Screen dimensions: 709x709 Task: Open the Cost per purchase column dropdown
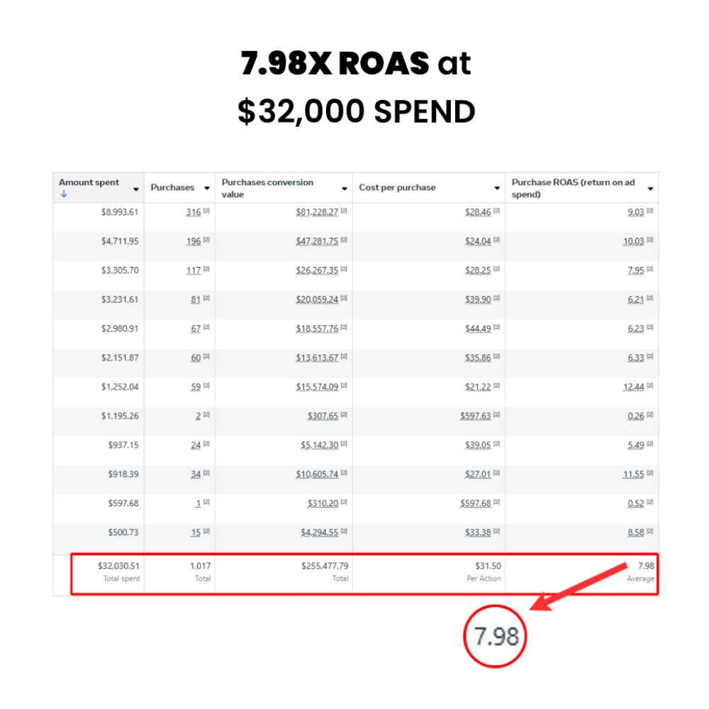(x=497, y=187)
